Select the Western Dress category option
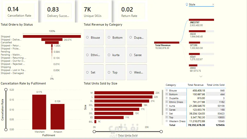The height and width of the screenshot is (139, 247). click(131, 72)
